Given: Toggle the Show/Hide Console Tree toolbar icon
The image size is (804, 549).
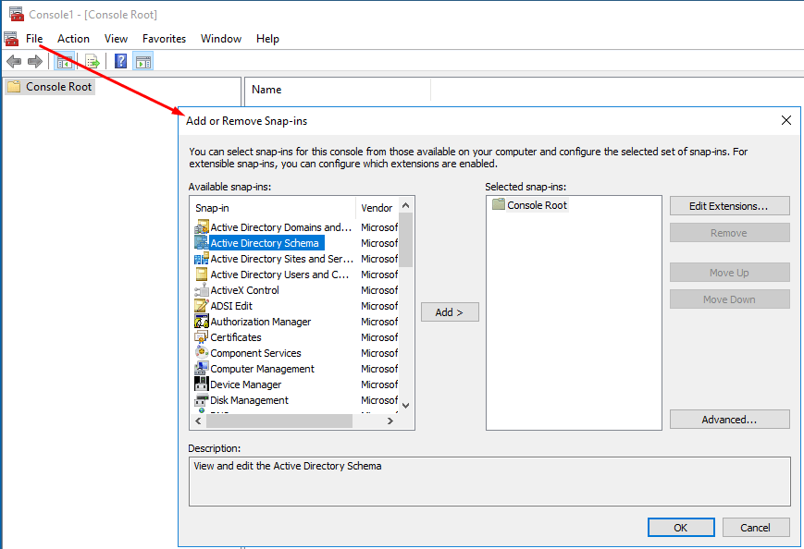Looking at the screenshot, I should (x=65, y=62).
